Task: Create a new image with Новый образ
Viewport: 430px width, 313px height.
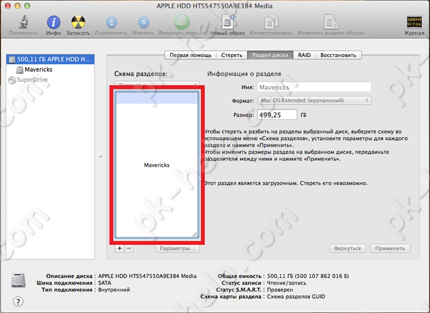Action: (x=228, y=22)
